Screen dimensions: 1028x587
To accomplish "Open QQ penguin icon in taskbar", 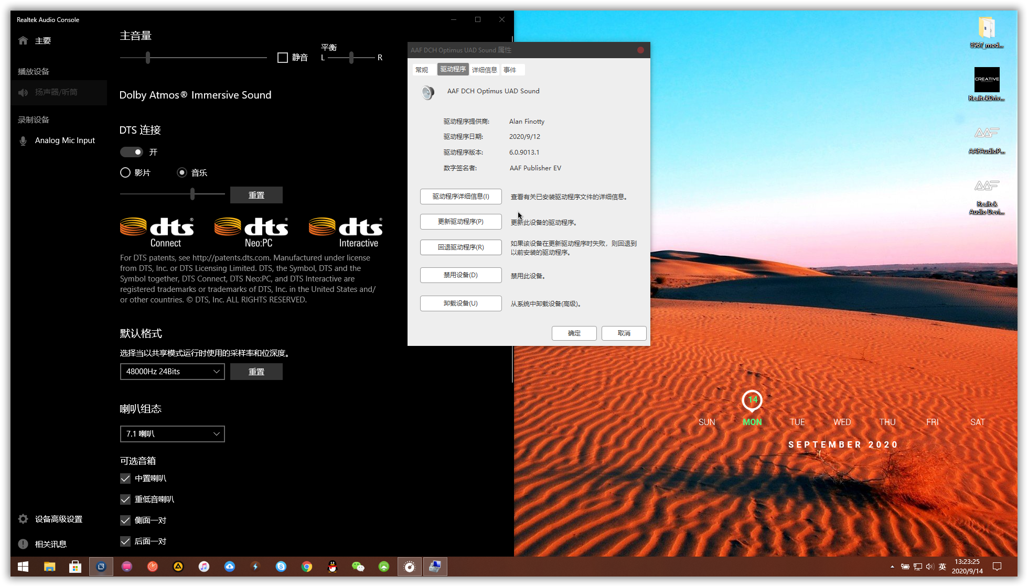I will pos(333,567).
